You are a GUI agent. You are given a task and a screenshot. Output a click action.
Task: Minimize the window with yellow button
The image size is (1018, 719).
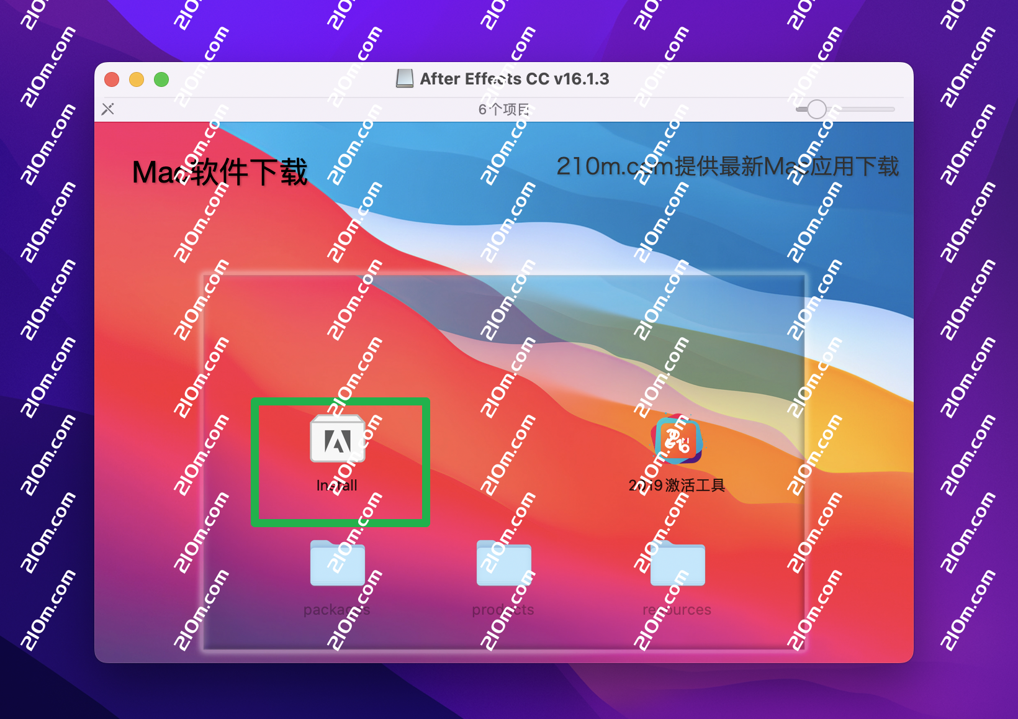(x=137, y=79)
